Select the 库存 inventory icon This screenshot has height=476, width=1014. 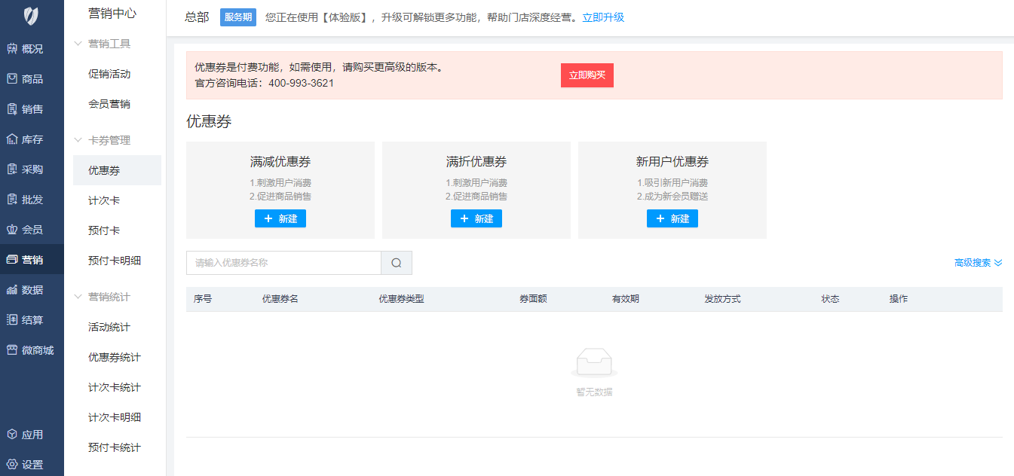pos(12,139)
